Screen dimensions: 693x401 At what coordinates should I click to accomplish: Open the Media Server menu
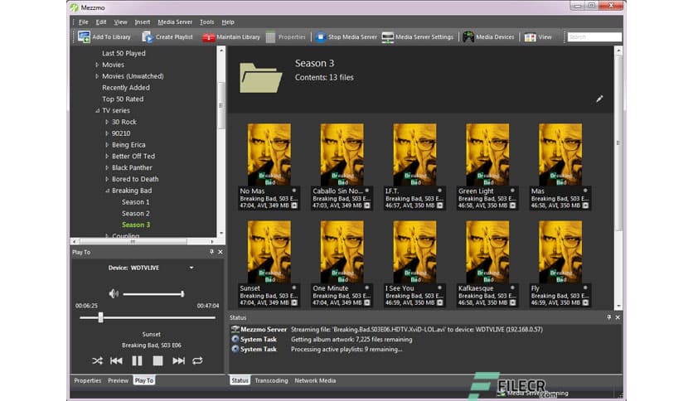[x=175, y=22]
